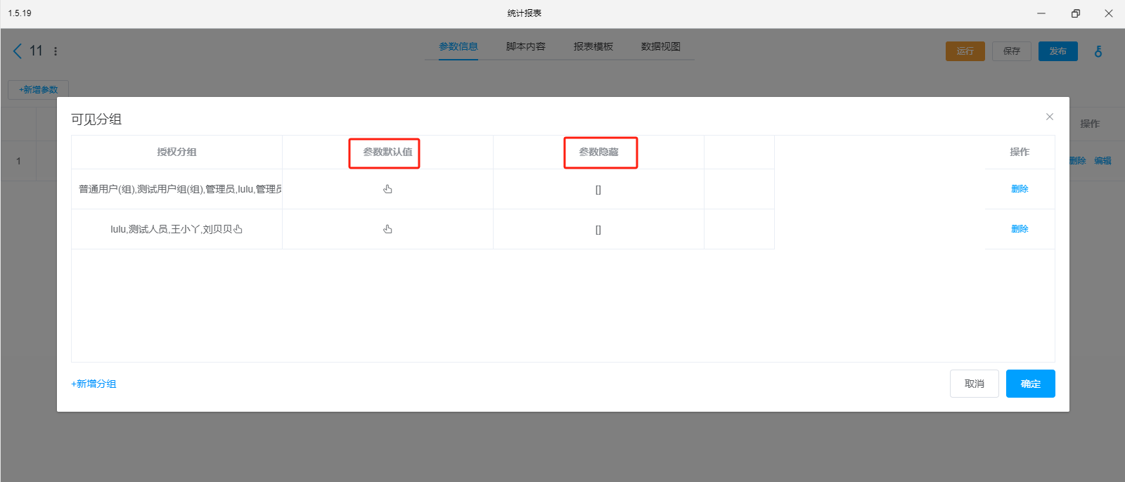1125x482 pixels.
Task: Click the 操作 column header in dialog
Action: (x=1020, y=152)
